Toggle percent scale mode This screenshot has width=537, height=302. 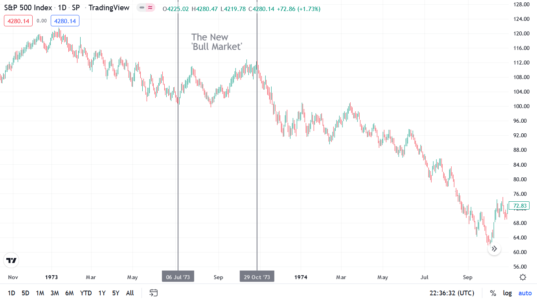click(x=493, y=293)
